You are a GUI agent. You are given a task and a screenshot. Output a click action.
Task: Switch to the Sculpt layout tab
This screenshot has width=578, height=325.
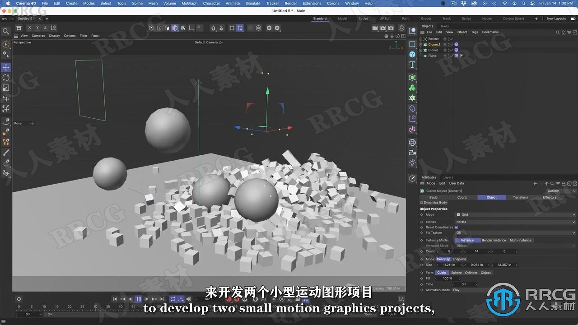364,19
